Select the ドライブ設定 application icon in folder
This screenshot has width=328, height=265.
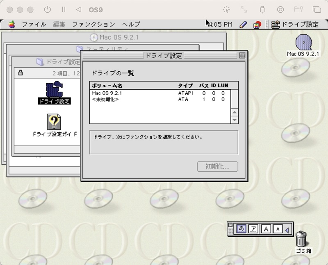click(x=54, y=93)
